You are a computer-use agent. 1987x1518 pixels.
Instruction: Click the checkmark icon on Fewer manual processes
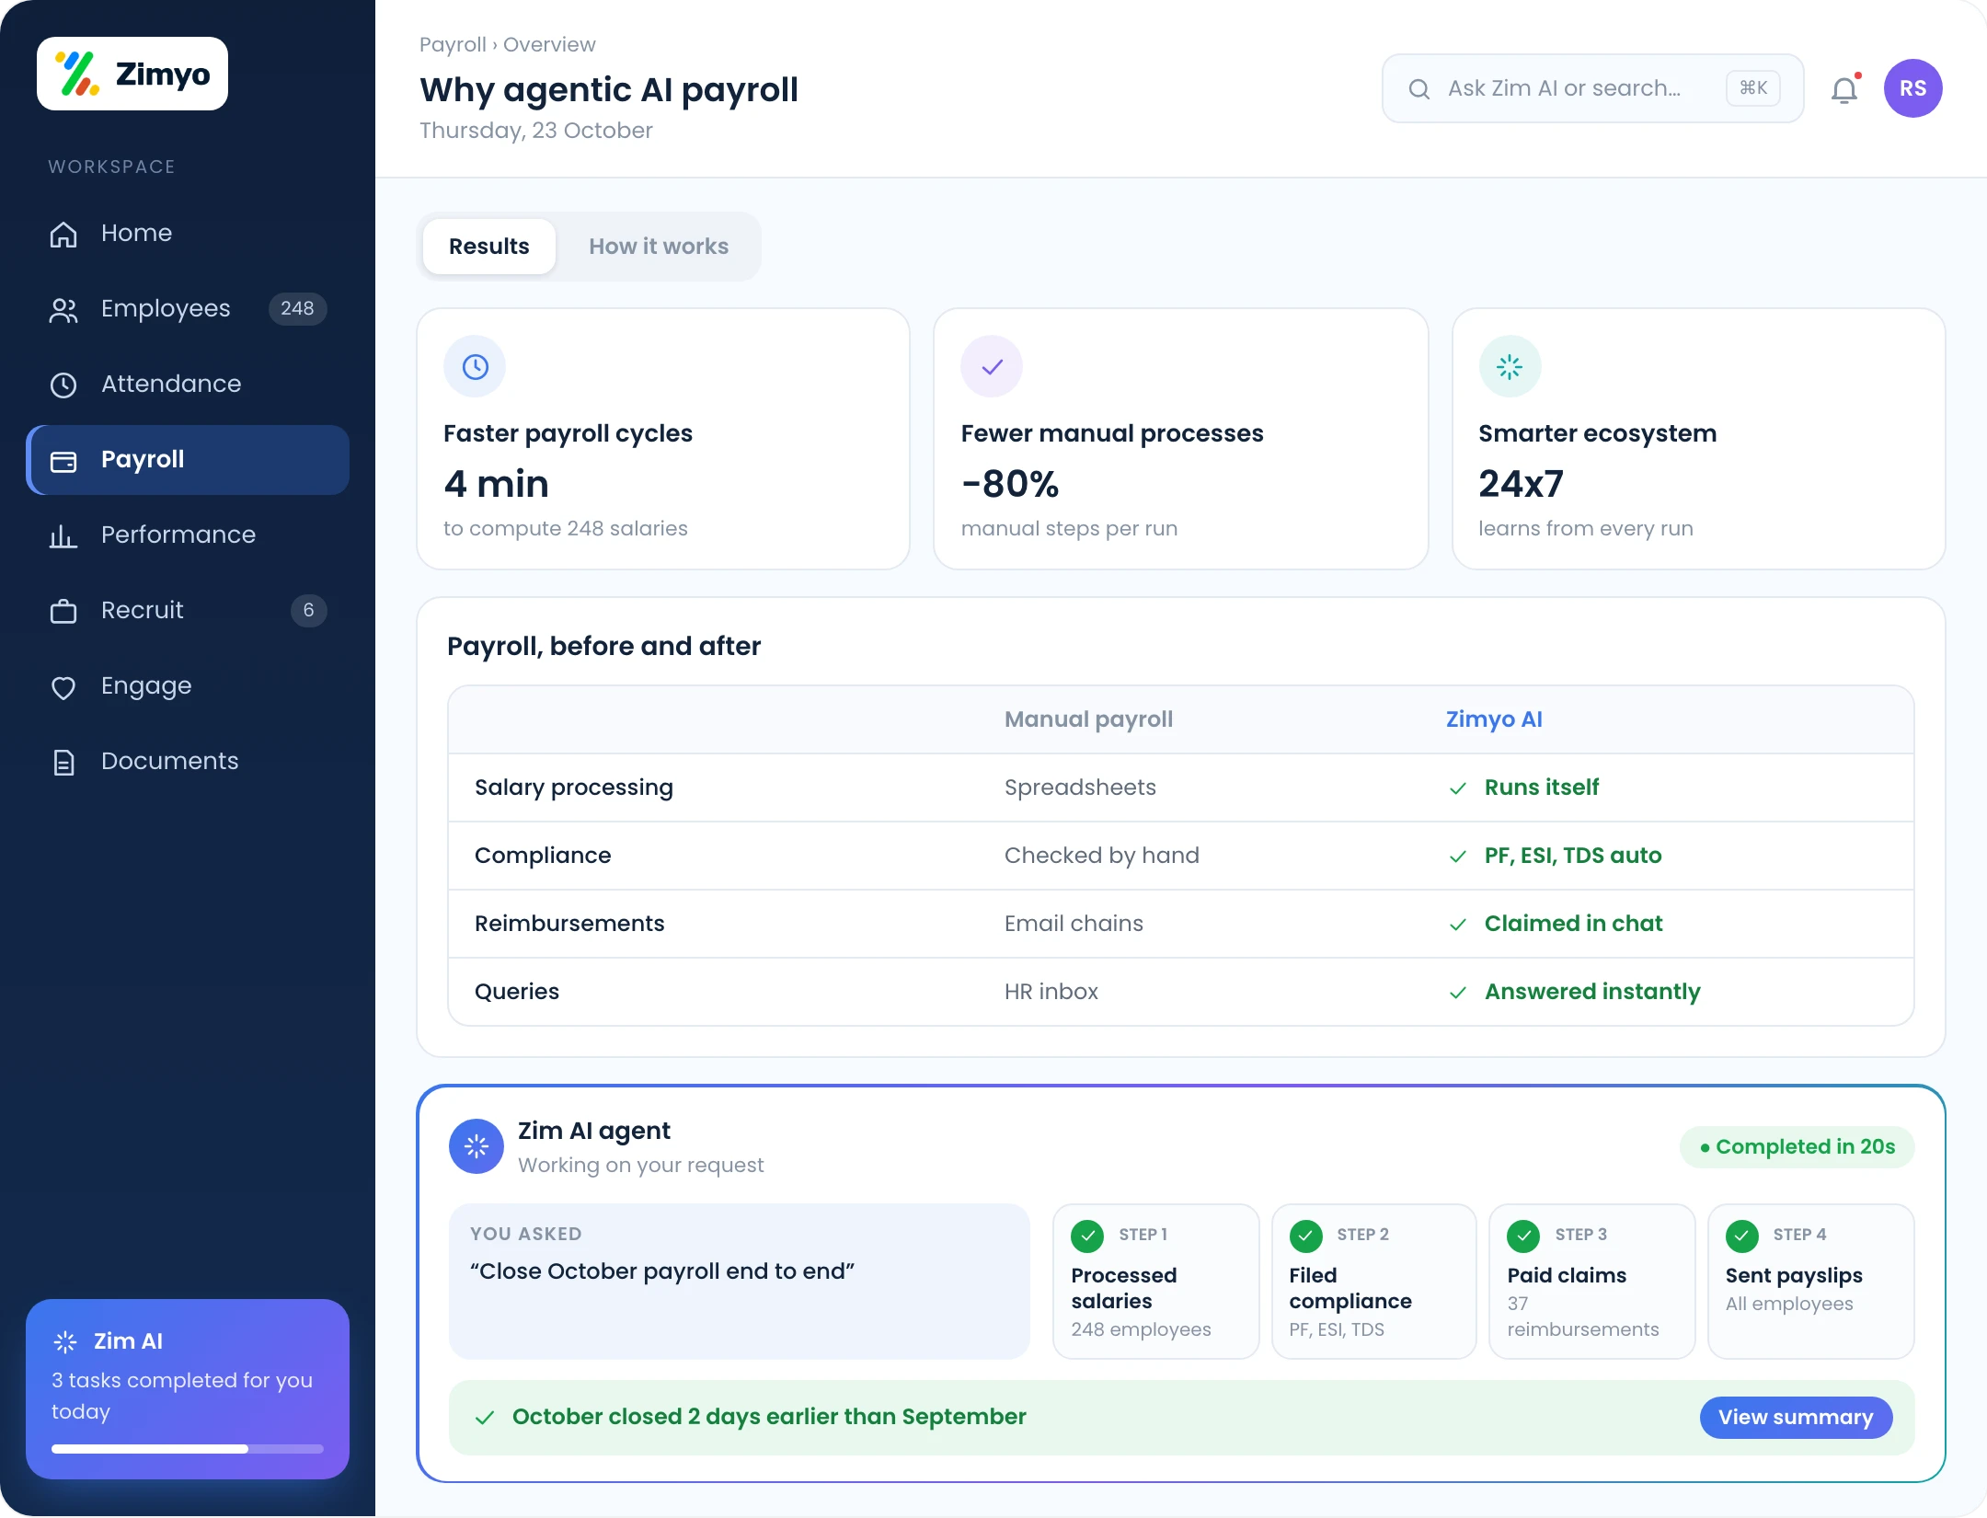pyautogui.click(x=992, y=366)
